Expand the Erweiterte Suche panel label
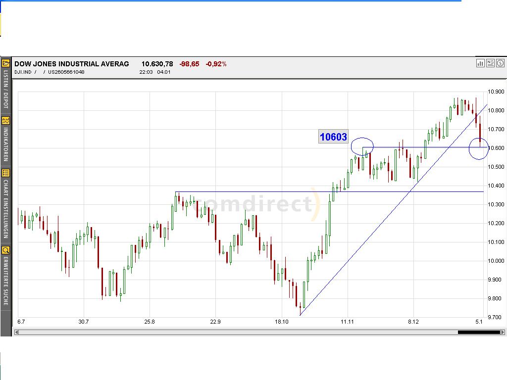The width and height of the screenshot is (507, 380). tap(6, 281)
